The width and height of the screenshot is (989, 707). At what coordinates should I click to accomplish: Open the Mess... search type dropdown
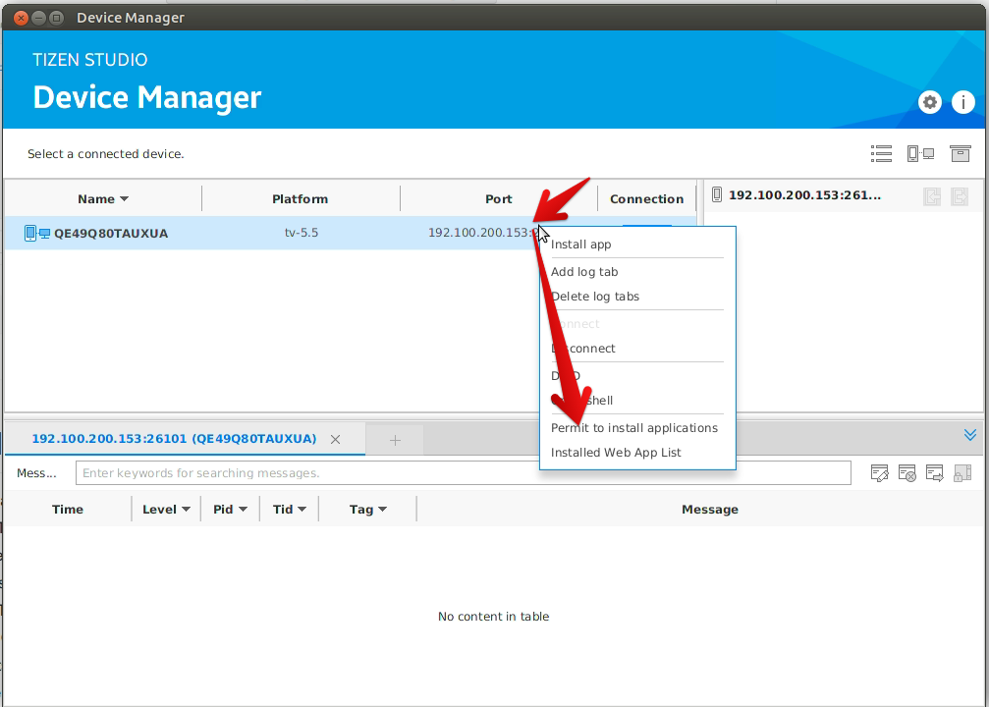[x=36, y=473]
